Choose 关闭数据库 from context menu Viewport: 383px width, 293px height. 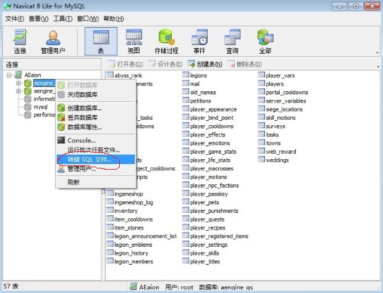click(x=96, y=94)
